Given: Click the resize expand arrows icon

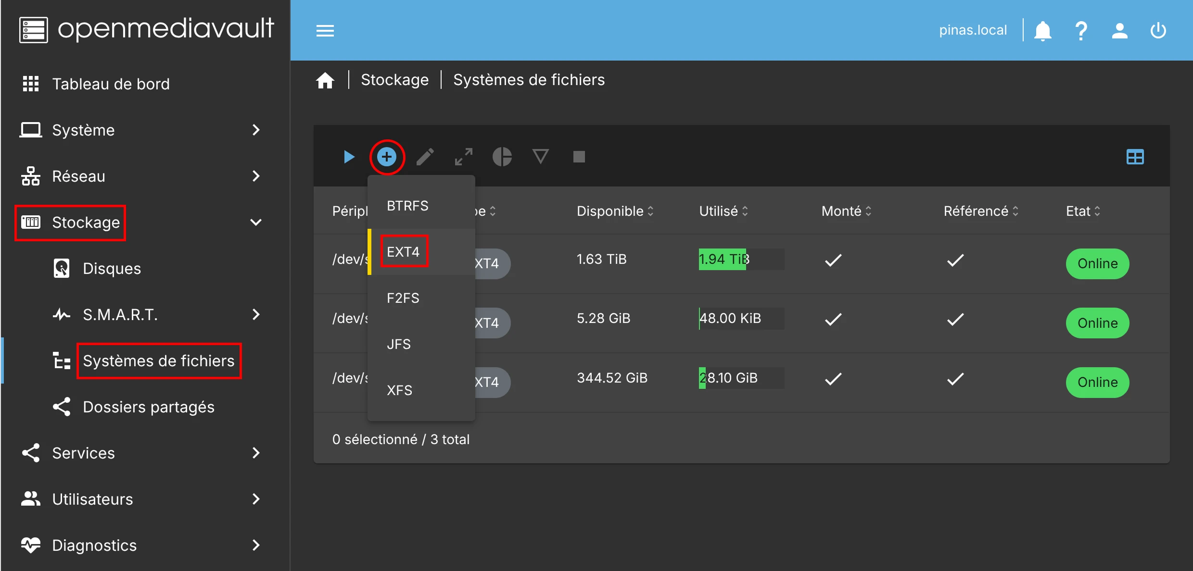Looking at the screenshot, I should point(464,157).
